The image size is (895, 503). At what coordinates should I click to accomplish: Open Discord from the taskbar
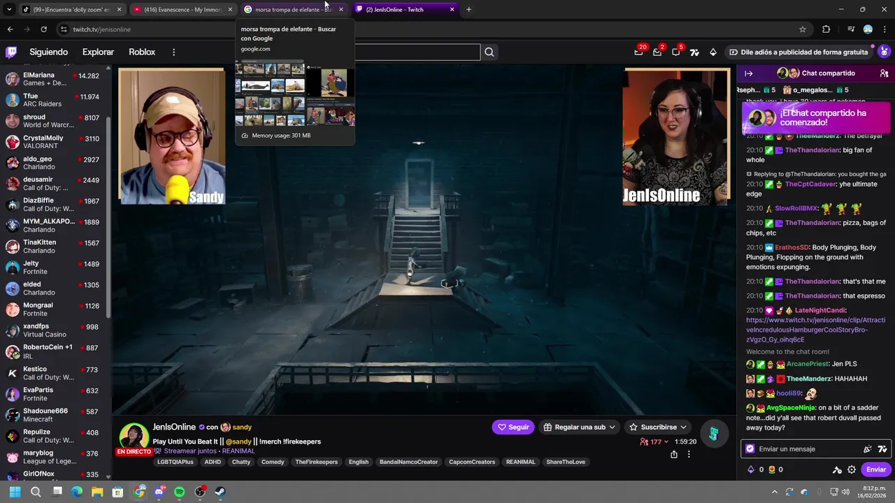[x=159, y=492]
